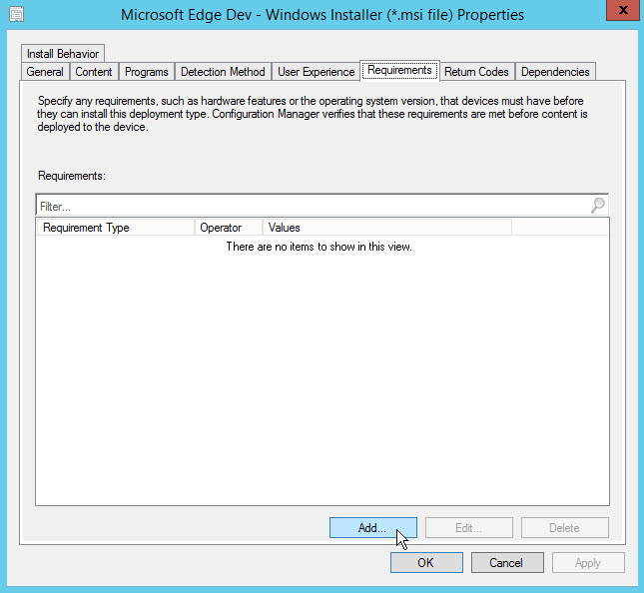Click the 'There are no items' message

click(x=320, y=247)
